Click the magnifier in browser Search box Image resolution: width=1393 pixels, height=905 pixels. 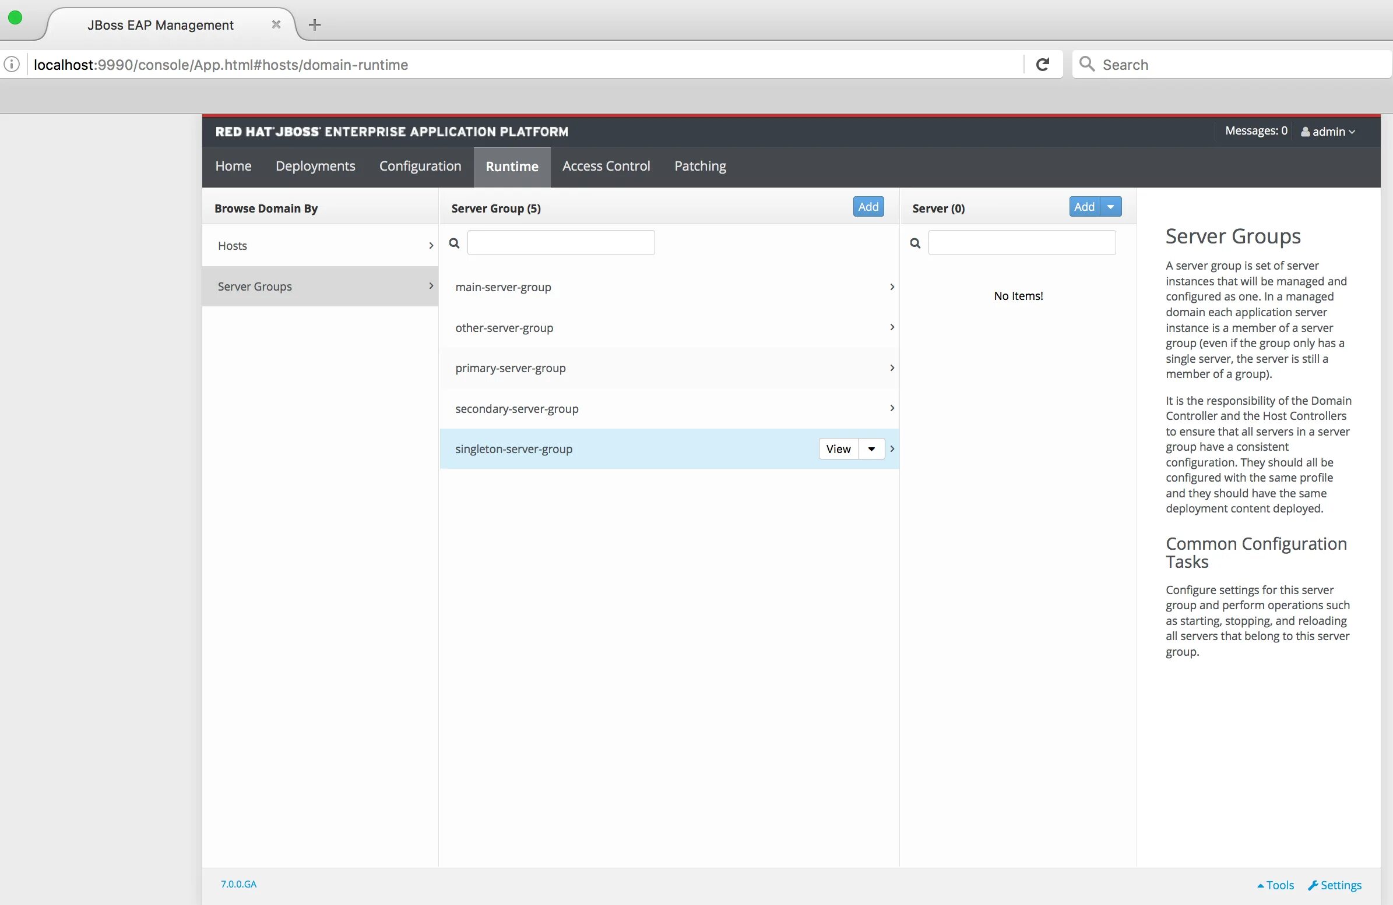coord(1087,64)
